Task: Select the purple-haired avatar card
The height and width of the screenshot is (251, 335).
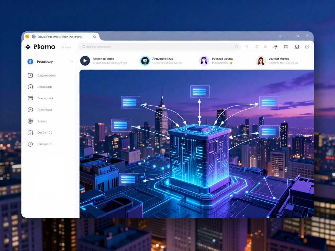Action: (x=216, y=60)
